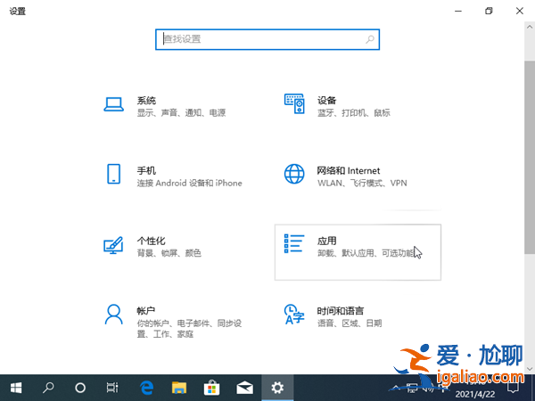Viewport: 535px width, 401px height.
Task: Open the 个性化 paintbrush icon
Action: pos(113,245)
